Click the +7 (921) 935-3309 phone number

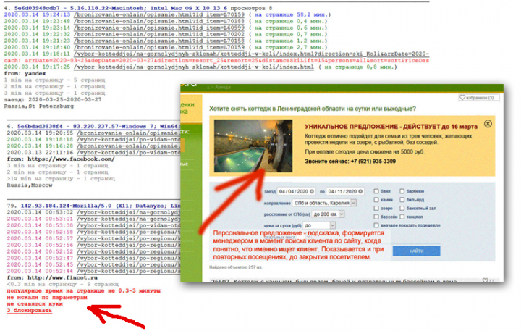[x=373, y=162]
